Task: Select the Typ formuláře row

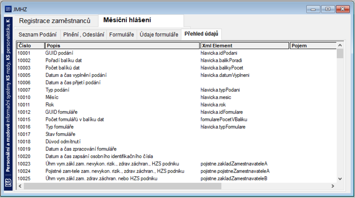Action: (x=177, y=127)
